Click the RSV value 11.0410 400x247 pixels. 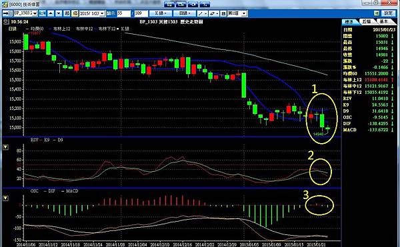click(x=380, y=99)
